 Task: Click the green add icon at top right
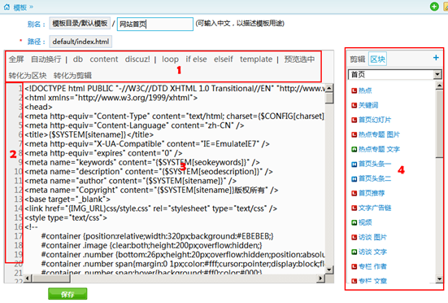[434, 7]
